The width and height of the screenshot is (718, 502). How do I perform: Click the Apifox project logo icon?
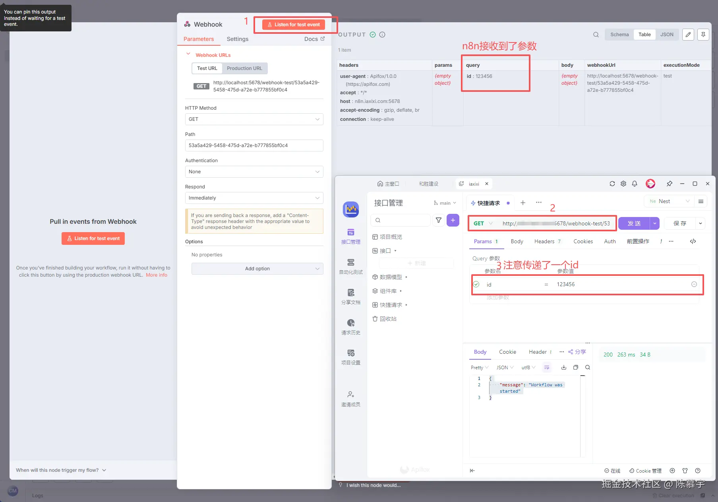click(x=351, y=209)
